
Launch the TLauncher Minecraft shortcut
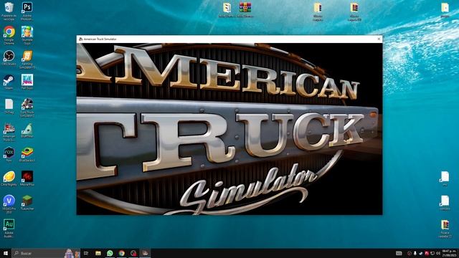click(27, 203)
